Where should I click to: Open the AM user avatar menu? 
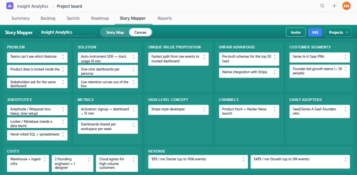(346, 6)
